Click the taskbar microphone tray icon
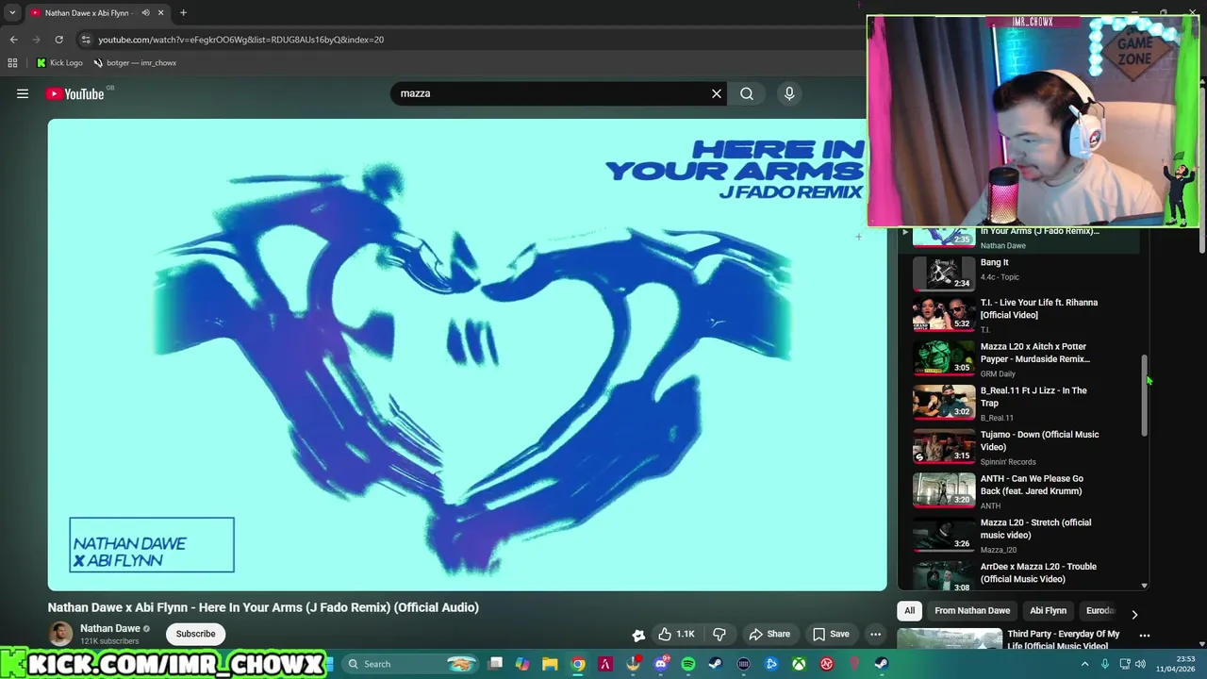Image resolution: width=1207 pixels, height=679 pixels. [1104, 664]
